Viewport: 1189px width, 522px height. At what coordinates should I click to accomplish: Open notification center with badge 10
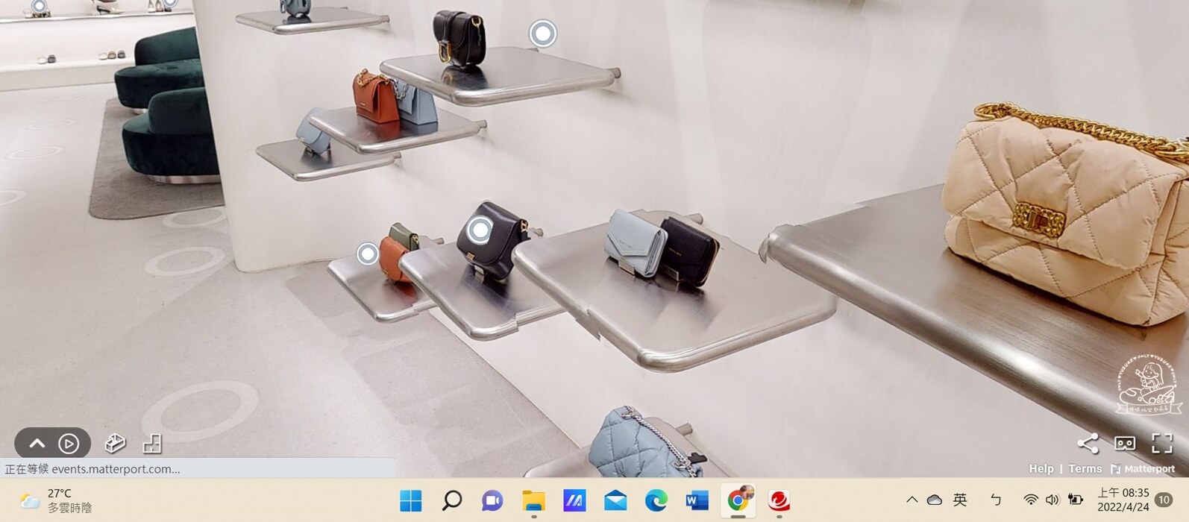tap(1163, 500)
